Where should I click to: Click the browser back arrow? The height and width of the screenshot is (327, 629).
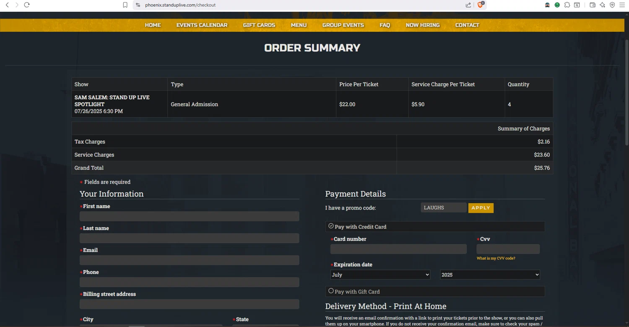tap(7, 5)
